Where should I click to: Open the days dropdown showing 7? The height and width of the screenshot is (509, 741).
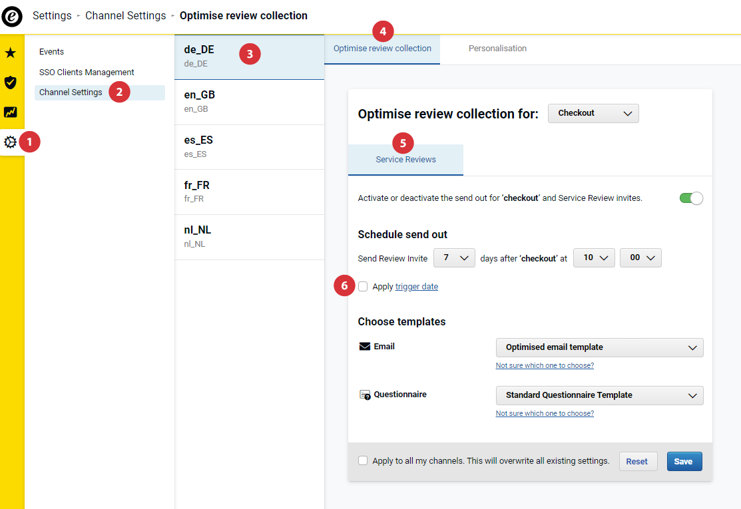pyautogui.click(x=454, y=257)
